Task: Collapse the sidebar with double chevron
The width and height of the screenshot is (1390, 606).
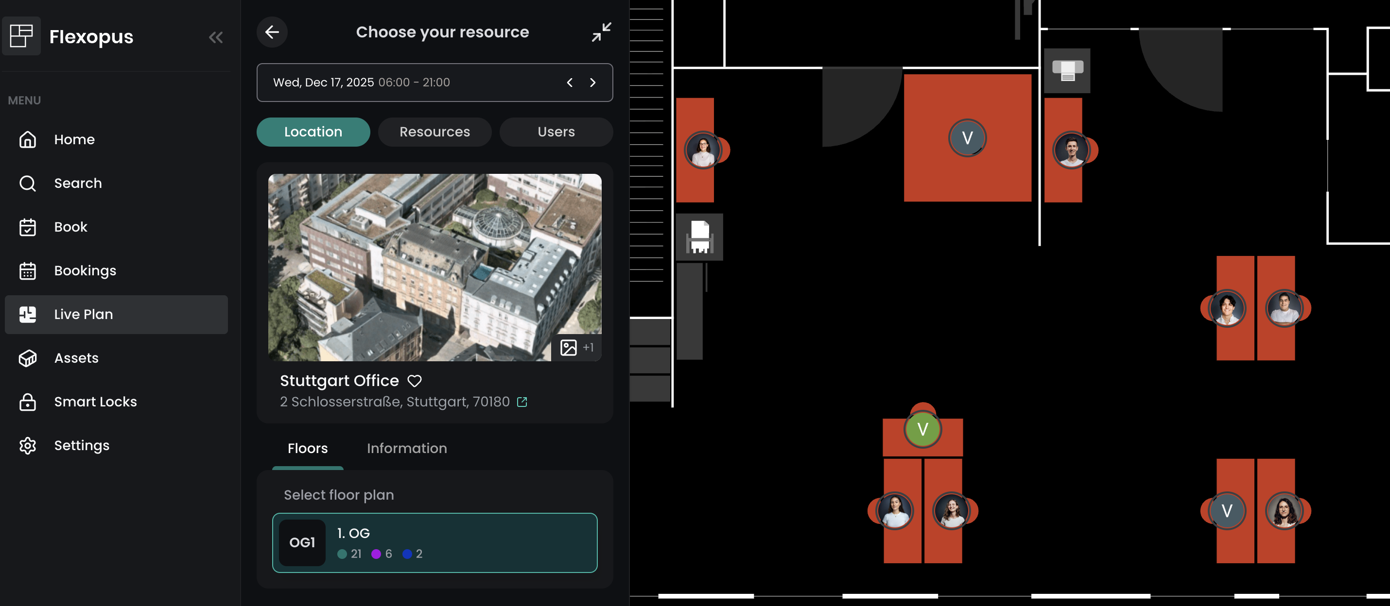Action: 216,37
